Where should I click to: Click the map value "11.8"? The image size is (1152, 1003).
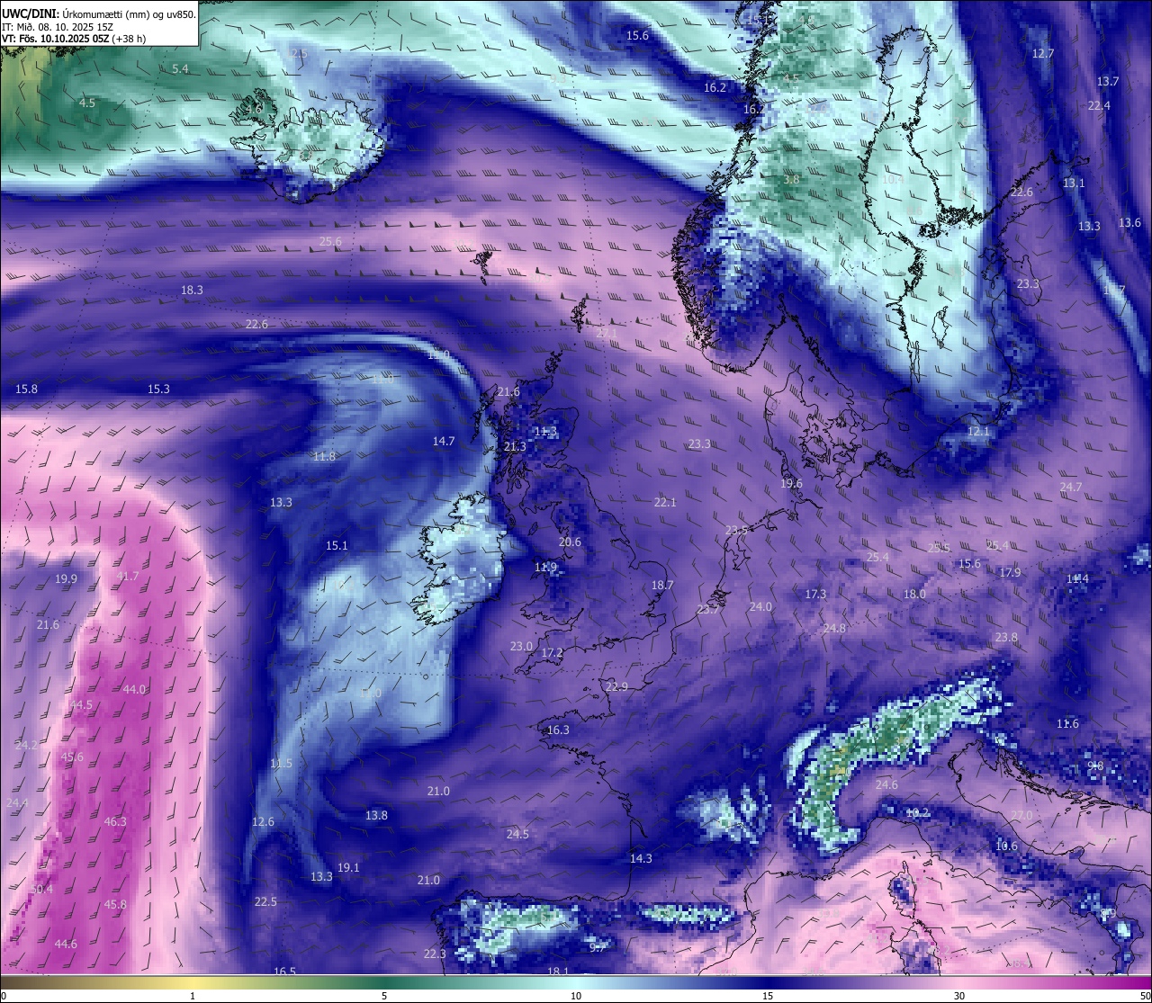click(324, 457)
